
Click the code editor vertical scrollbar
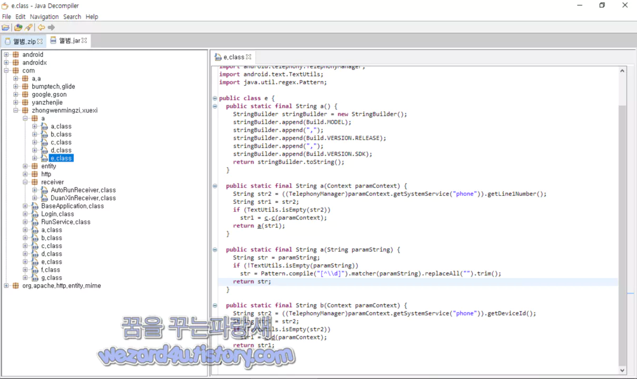point(622,236)
